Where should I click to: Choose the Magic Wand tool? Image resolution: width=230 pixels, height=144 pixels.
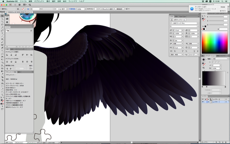[2, 22]
